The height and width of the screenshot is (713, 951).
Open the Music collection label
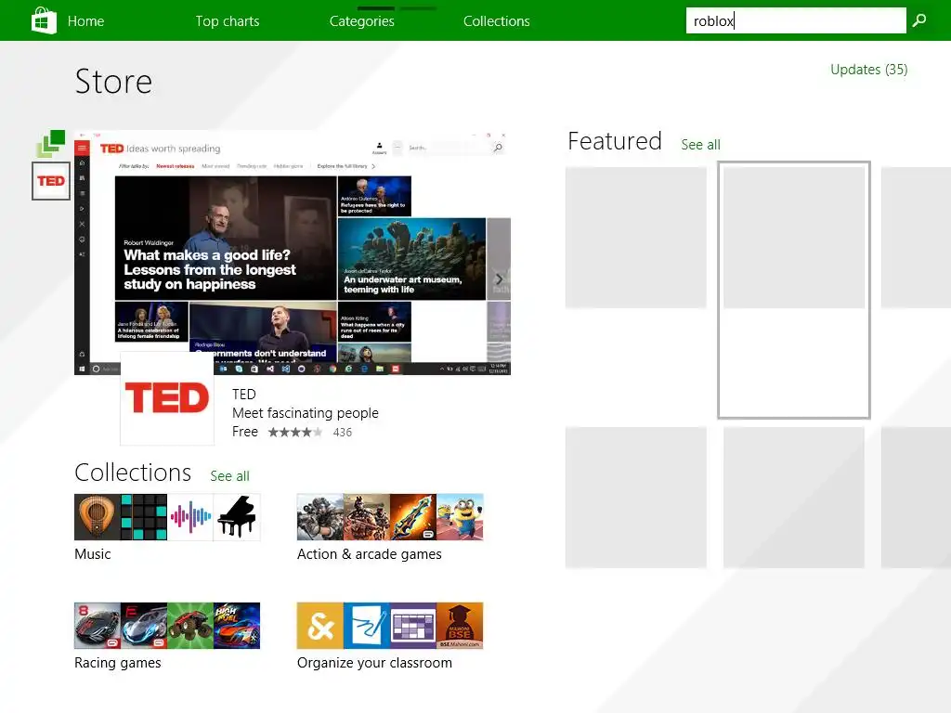click(x=93, y=554)
